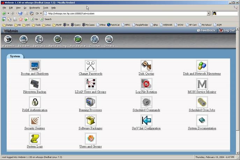The width and height of the screenshot is (240, 160).
Task: Click the Feedback link in header
Action: pos(206,30)
